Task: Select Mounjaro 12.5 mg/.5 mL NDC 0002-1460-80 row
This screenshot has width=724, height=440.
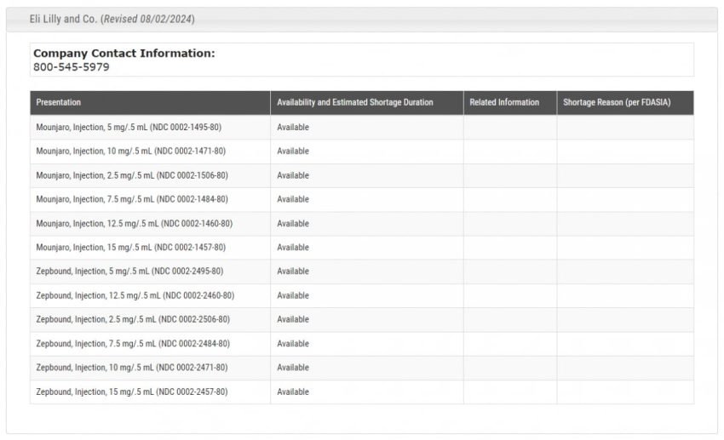Action: 361,224
